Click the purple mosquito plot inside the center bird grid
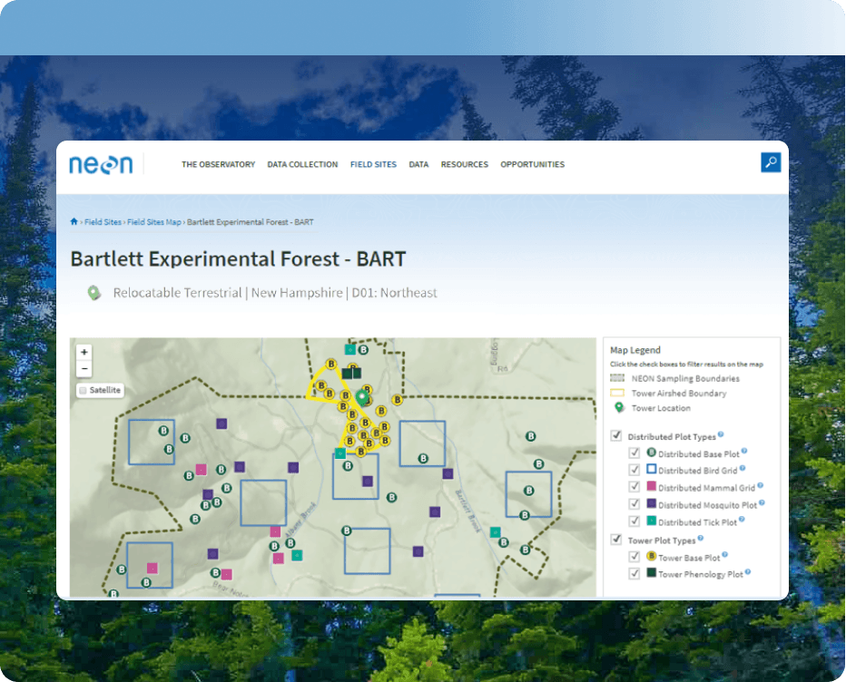The image size is (846, 682). pyautogui.click(x=368, y=481)
